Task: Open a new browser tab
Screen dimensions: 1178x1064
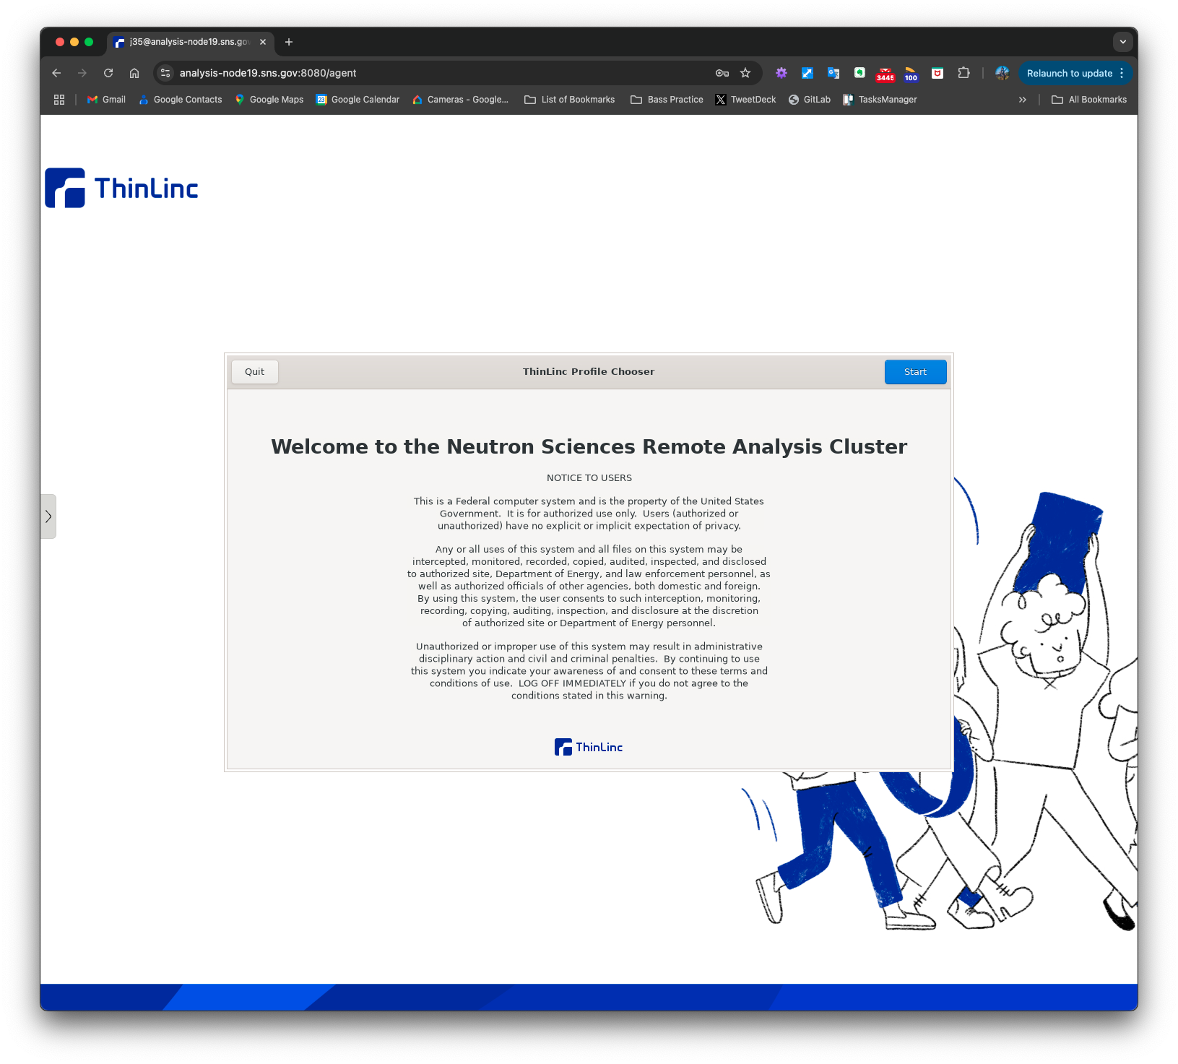Action: click(289, 42)
